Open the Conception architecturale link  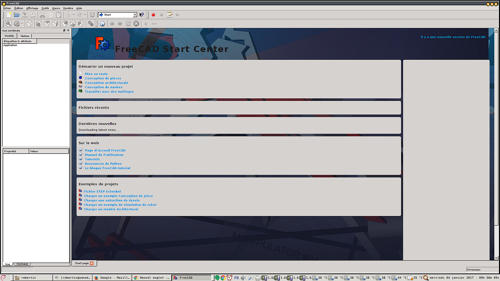pos(107,83)
